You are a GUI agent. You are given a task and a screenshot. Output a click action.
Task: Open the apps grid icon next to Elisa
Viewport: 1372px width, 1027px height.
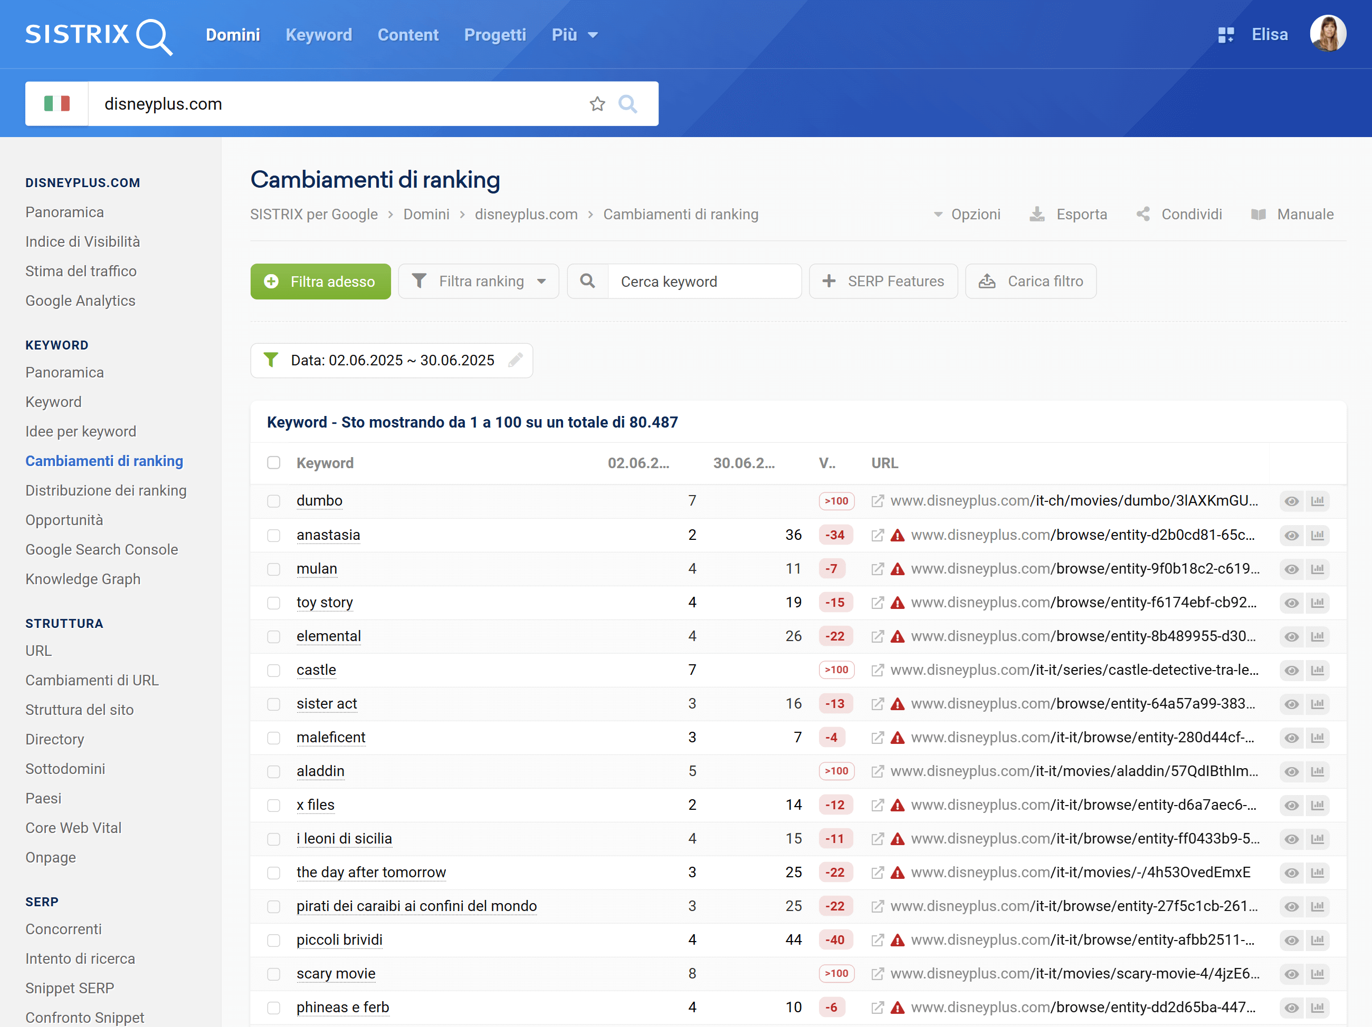point(1226,35)
